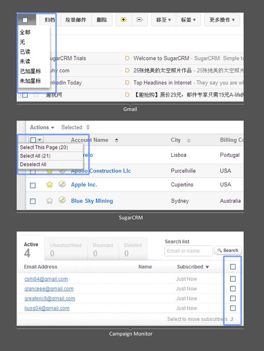Expand the 更多操作 dropdown menu
Image resolution: width=264 pixels, height=351 pixels.
pos(222,20)
